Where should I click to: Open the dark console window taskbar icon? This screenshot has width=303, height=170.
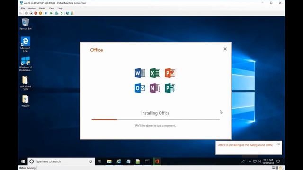pyautogui.click(x=147, y=161)
